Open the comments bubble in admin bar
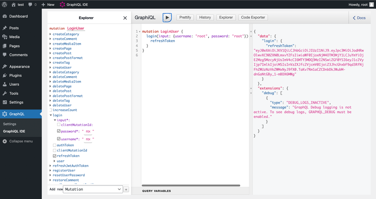The image size is (376, 199). point(30,4)
